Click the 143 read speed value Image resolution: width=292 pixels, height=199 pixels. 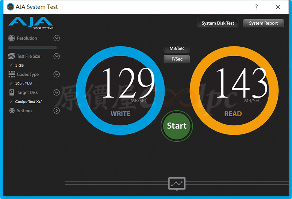[241, 83]
